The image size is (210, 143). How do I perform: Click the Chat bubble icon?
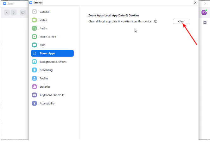coord(35,45)
